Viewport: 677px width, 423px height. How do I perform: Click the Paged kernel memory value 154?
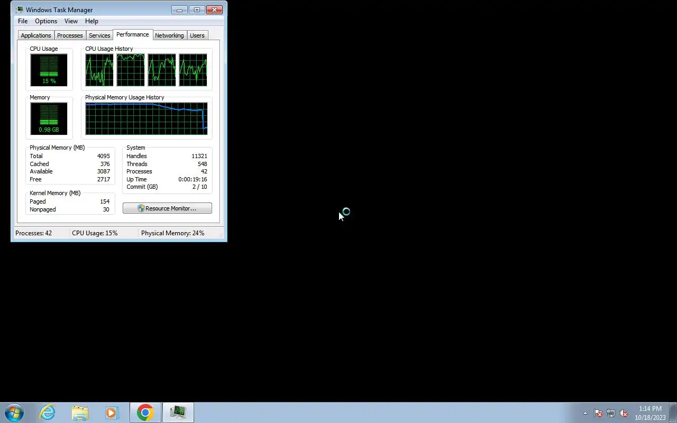105,201
